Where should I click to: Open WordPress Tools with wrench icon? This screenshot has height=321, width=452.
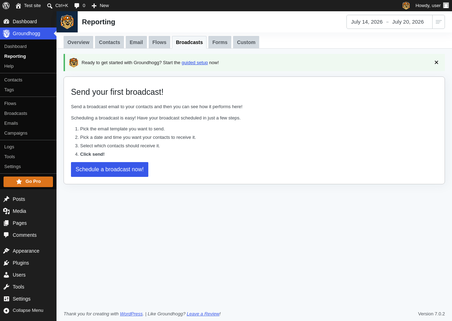point(28,287)
